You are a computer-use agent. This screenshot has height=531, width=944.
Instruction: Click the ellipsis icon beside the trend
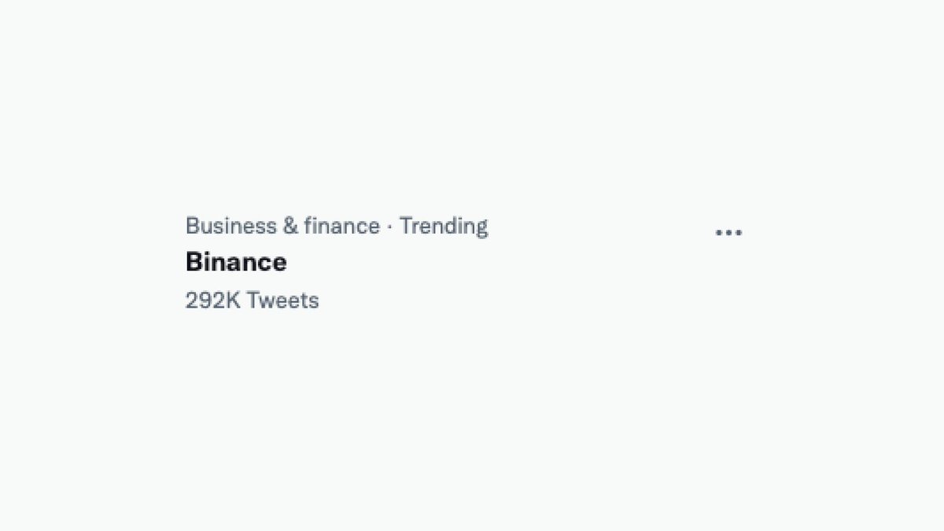click(x=728, y=232)
